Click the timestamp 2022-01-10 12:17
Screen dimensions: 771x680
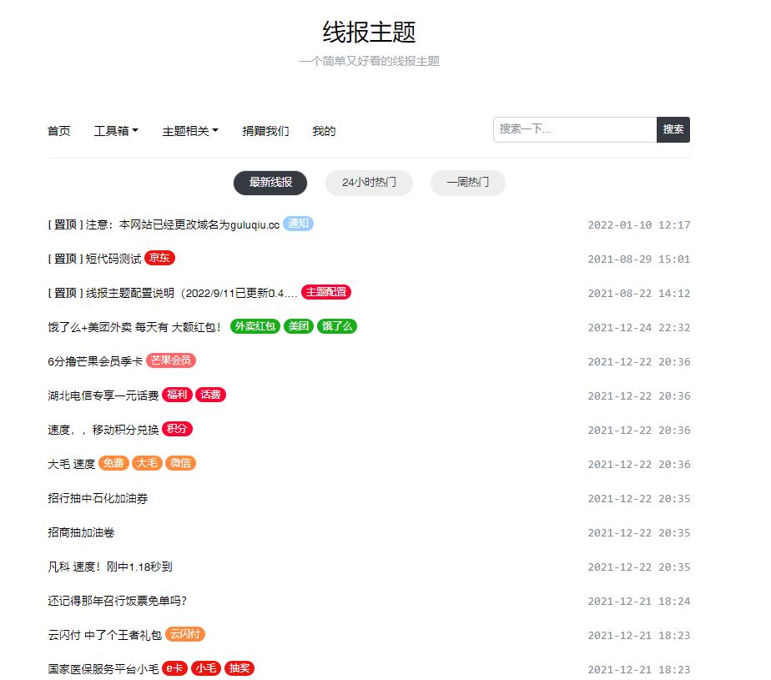(x=639, y=225)
